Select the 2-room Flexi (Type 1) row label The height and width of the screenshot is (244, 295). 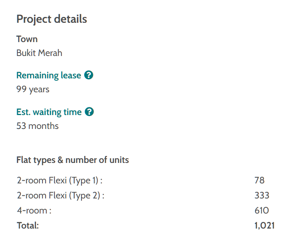coord(60,180)
